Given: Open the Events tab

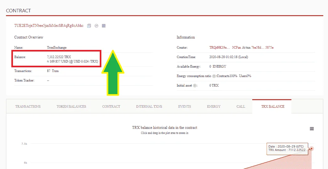Looking at the screenshot, I should (x=184, y=106).
